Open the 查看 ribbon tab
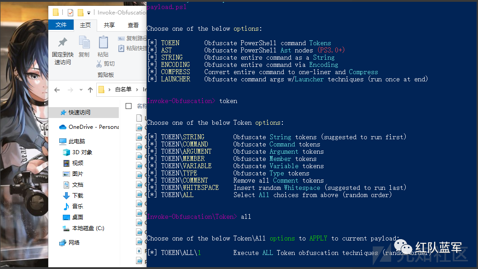The height and width of the screenshot is (269, 478). point(133,25)
